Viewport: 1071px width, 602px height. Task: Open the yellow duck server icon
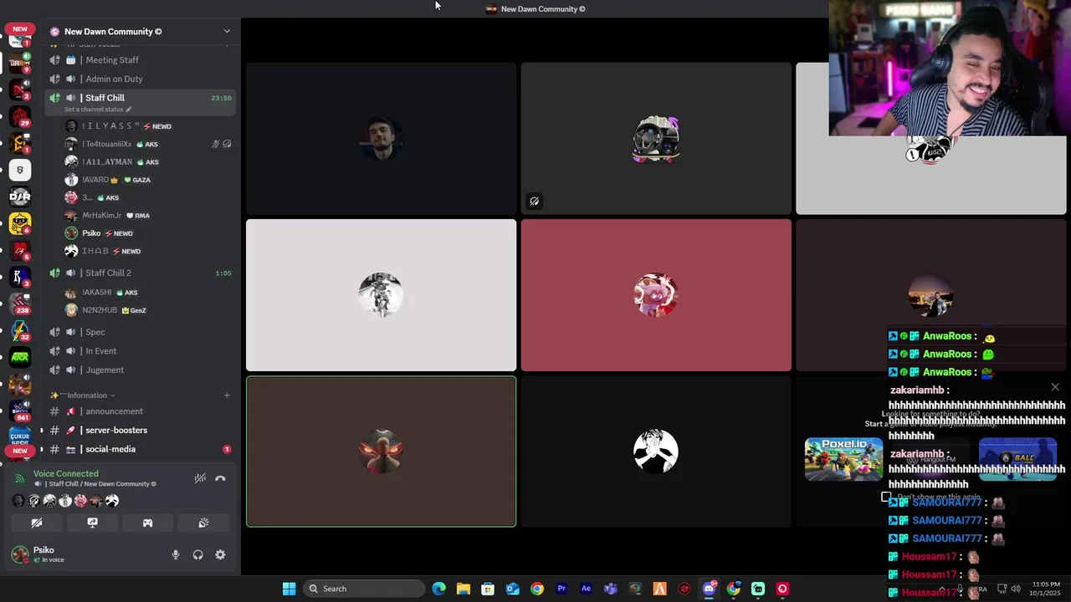[20, 223]
